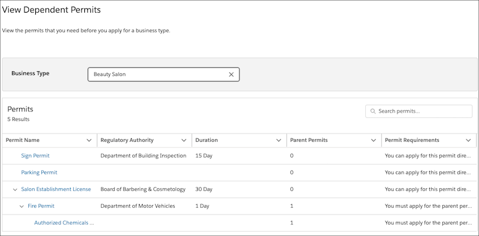Click the Permit Requirements column header text

pos(412,140)
